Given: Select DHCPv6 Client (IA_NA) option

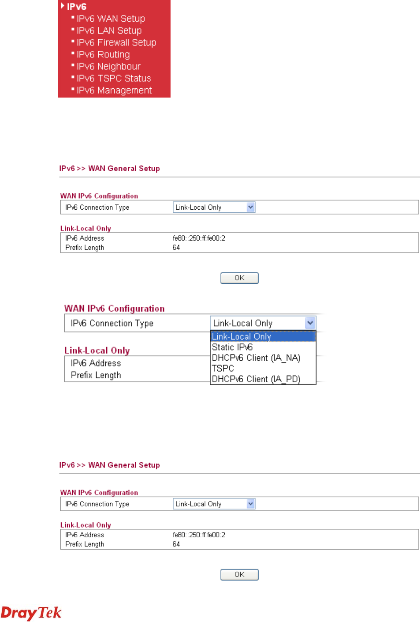Looking at the screenshot, I should (x=256, y=358).
